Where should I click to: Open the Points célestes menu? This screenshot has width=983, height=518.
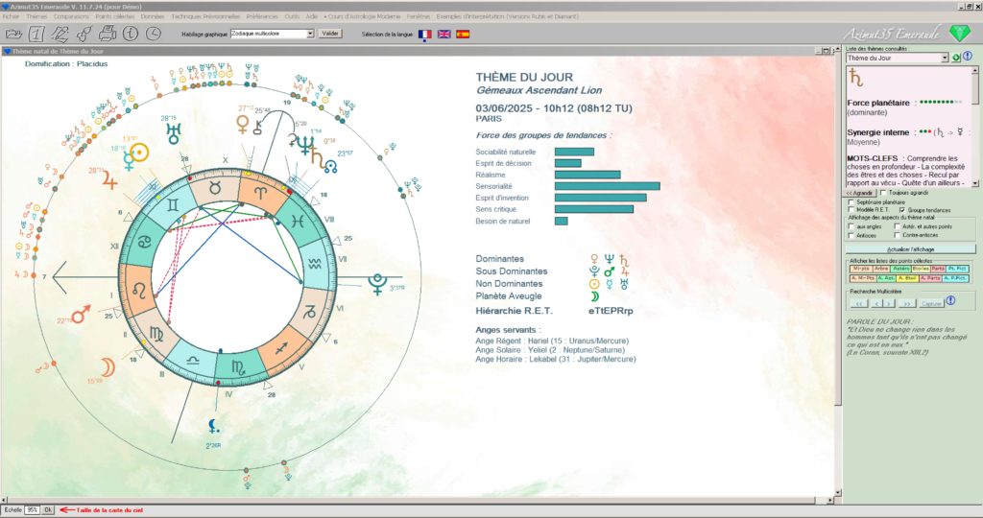[115, 17]
